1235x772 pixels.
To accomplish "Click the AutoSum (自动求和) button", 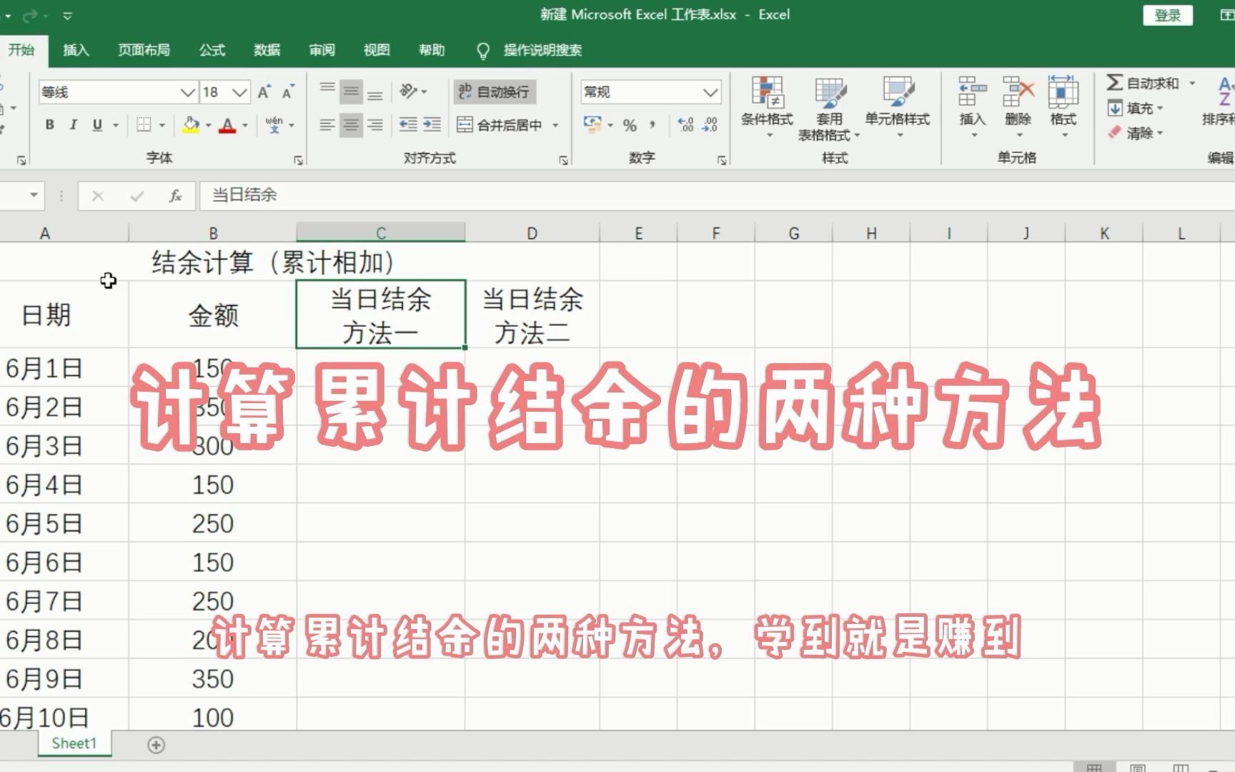I will click(x=1144, y=83).
